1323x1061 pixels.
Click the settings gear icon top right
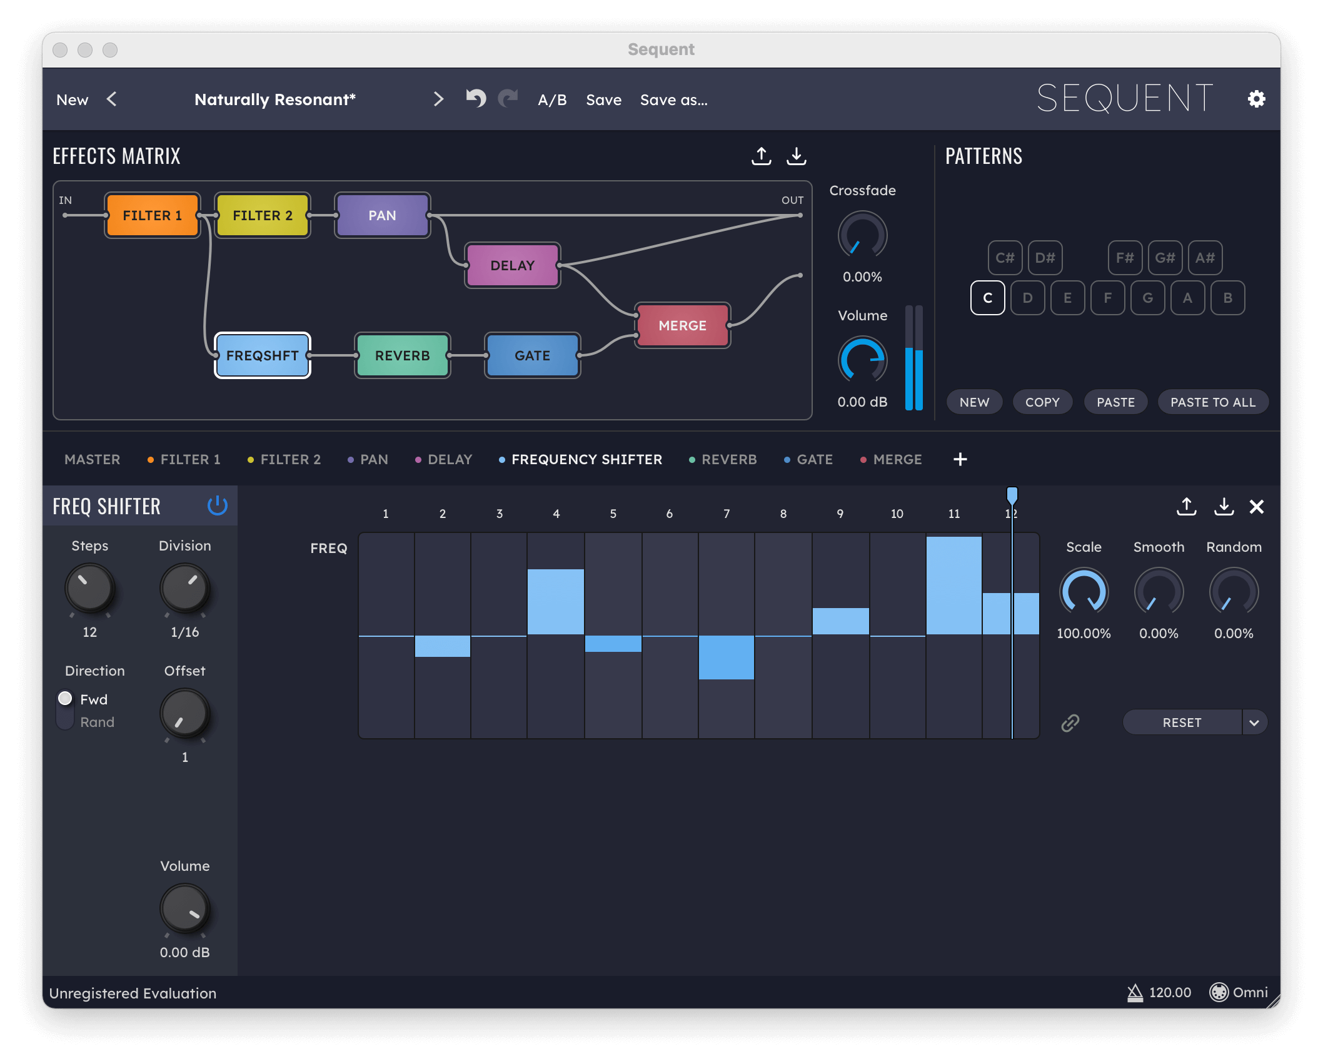tap(1258, 99)
